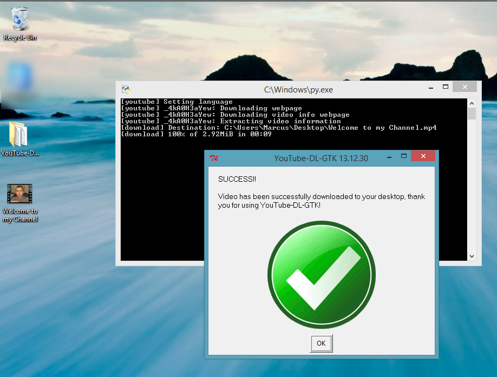Click OK in the success dialog
The height and width of the screenshot is (377, 497).
(x=321, y=343)
